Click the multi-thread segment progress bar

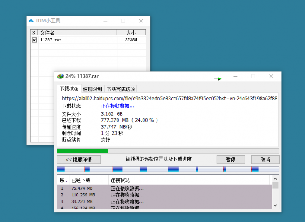point(168,169)
